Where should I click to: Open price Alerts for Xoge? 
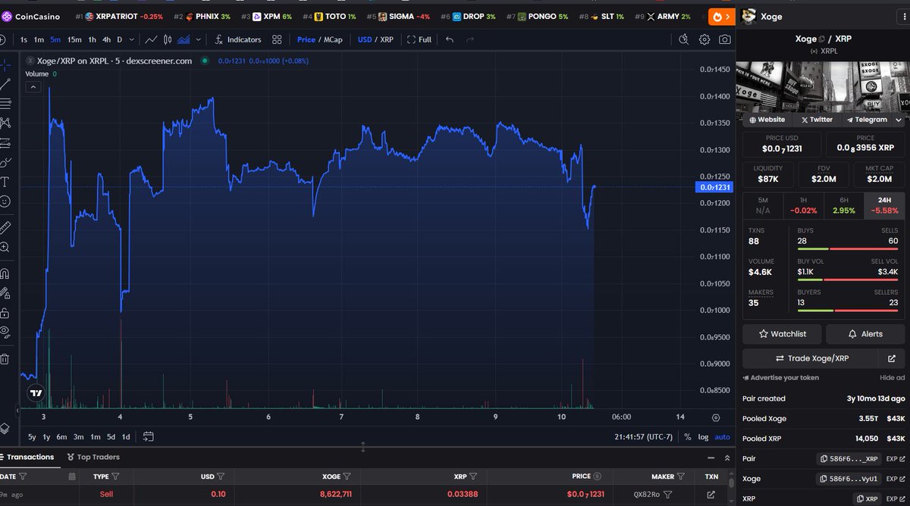tap(865, 333)
